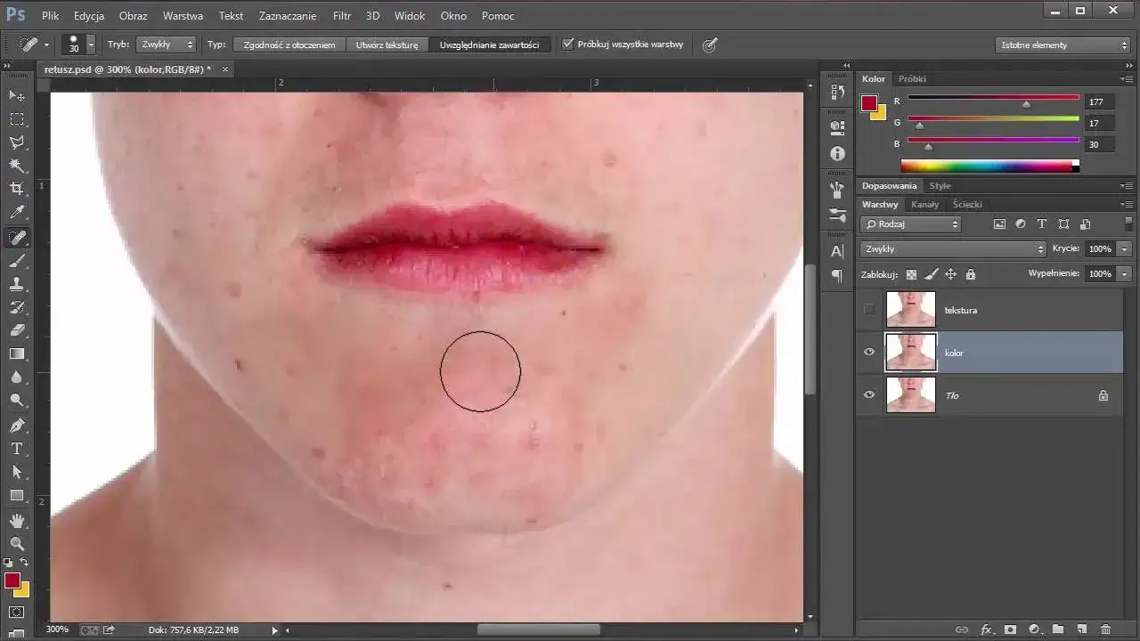Open the Filtr menu
Image resolution: width=1140 pixels, height=641 pixels.
coord(341,15)
